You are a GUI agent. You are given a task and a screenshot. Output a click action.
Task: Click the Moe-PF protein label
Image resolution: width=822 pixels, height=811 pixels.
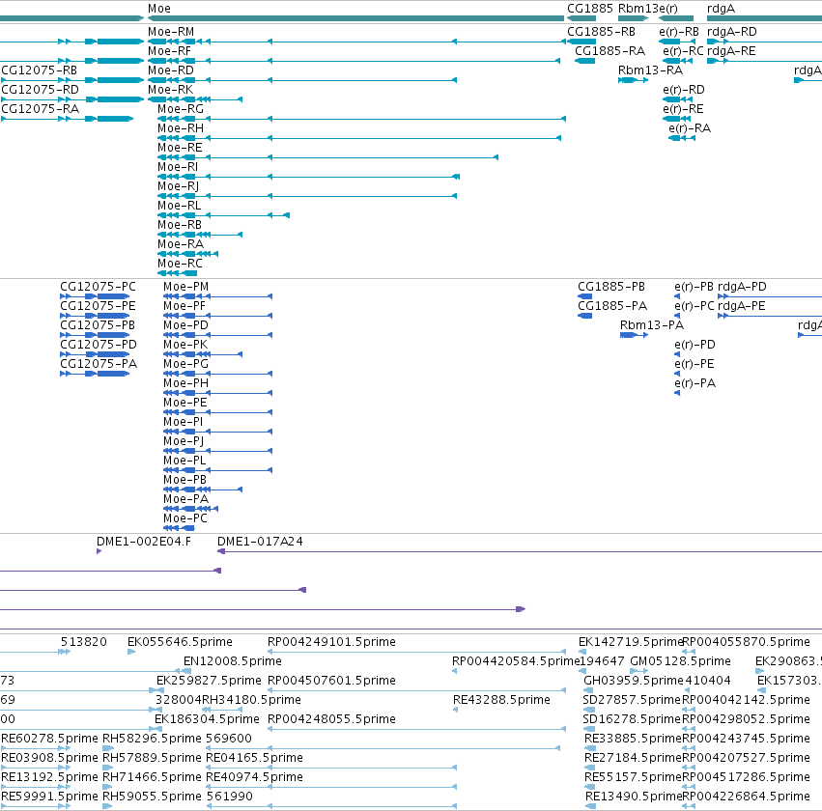(184, 306)
